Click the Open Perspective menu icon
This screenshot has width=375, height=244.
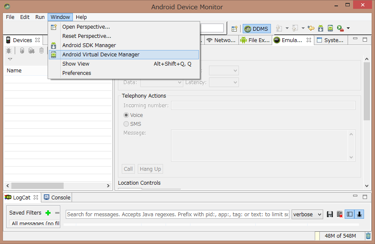[54, 27]
